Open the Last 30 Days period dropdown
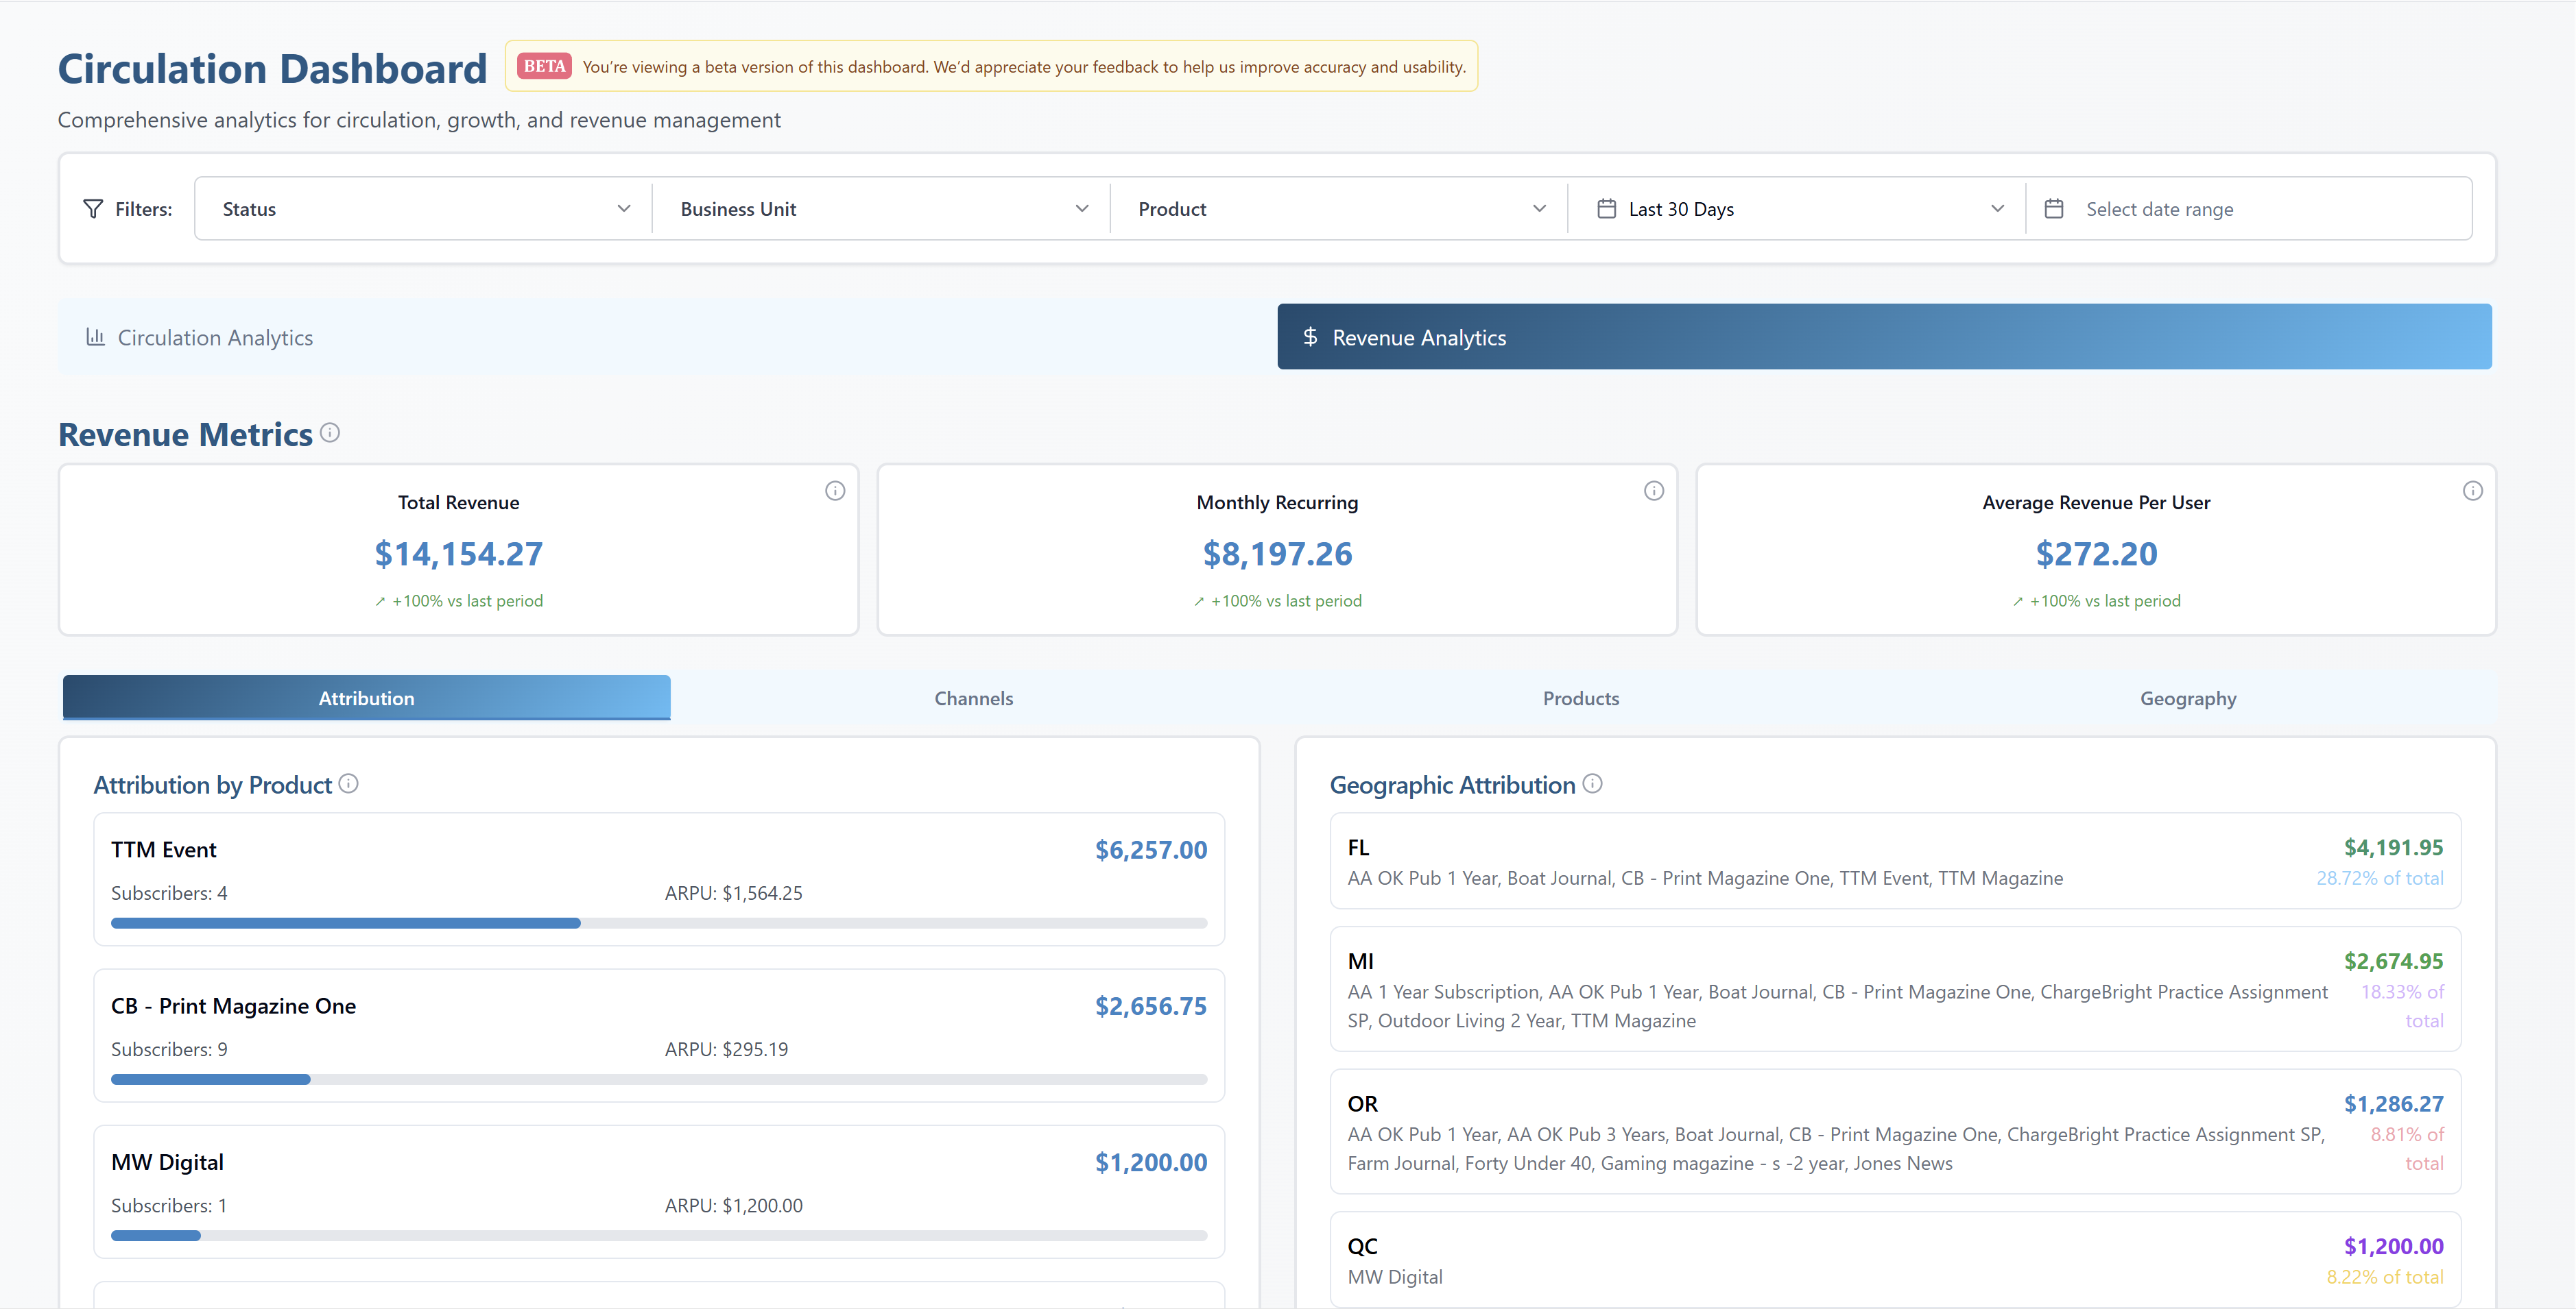The image size is (2576, 1309). [1797, 209]
